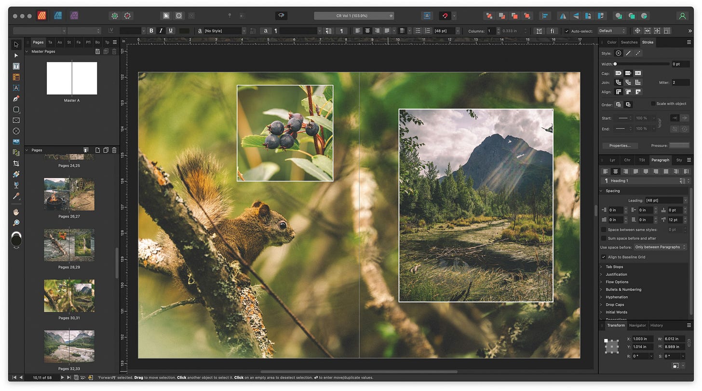The width and height of the screenshot is (702, 391).
Task: Select the Table tool
Action: click(16, 77)
